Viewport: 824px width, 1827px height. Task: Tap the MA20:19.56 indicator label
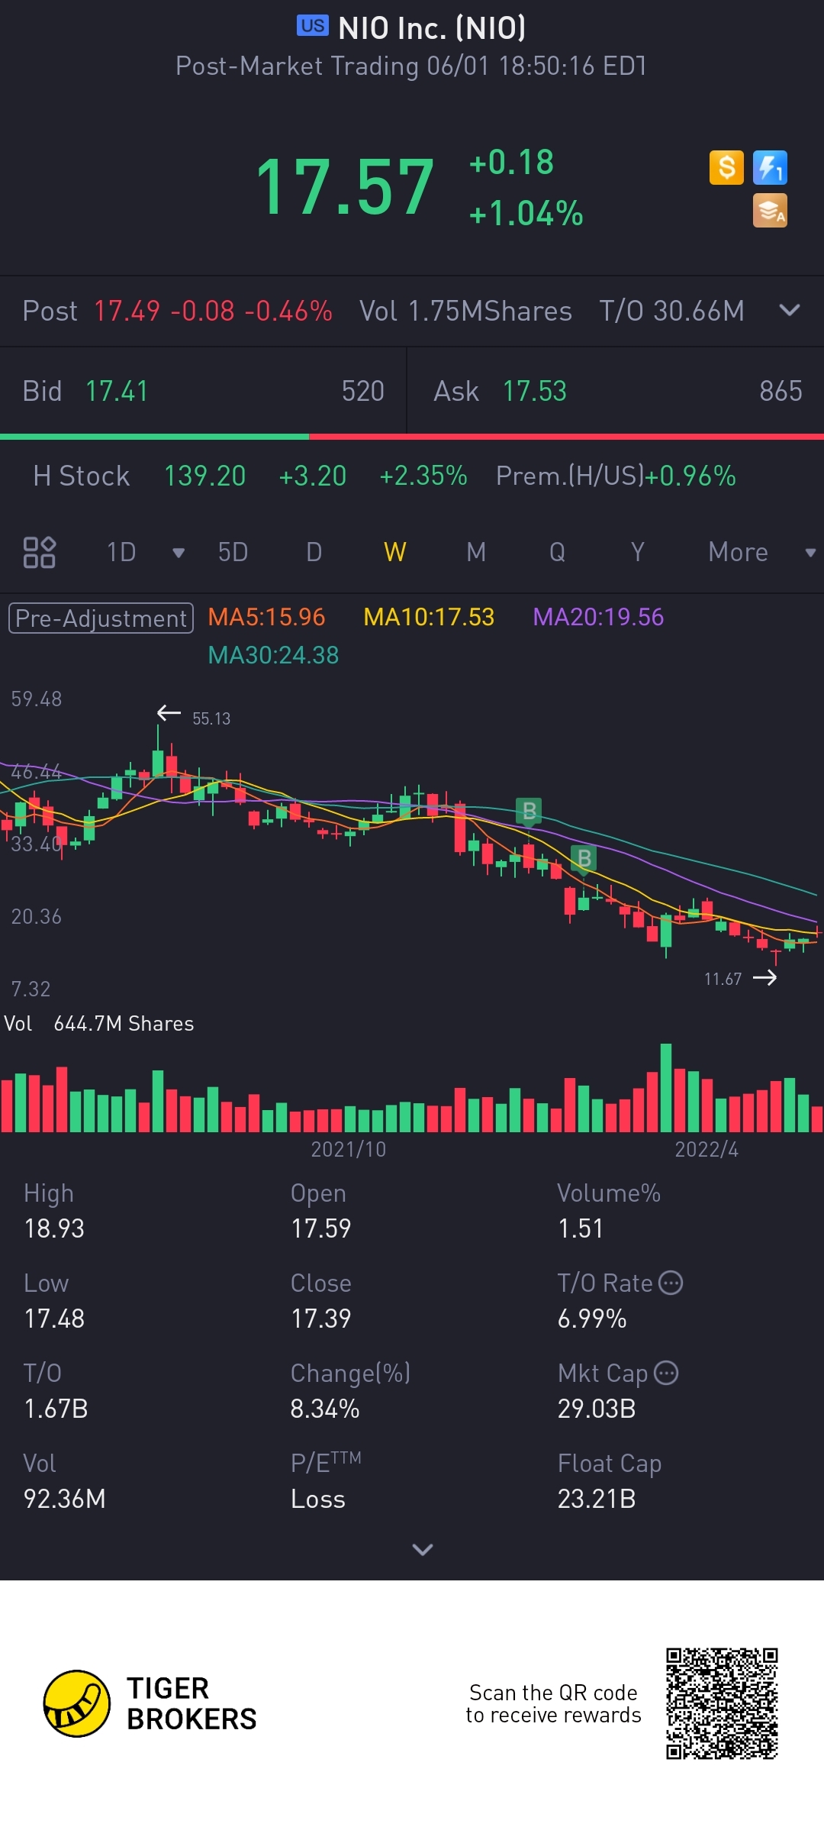[598, 617]
